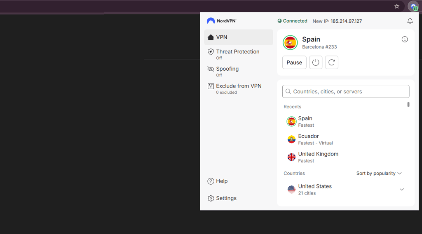Screen dimensions: 422x234
Task: Connect to Spain Fastest in Recents
Action: (x=346, y=121)
